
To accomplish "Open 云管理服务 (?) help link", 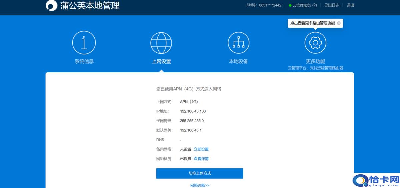I will pos(305,5).
